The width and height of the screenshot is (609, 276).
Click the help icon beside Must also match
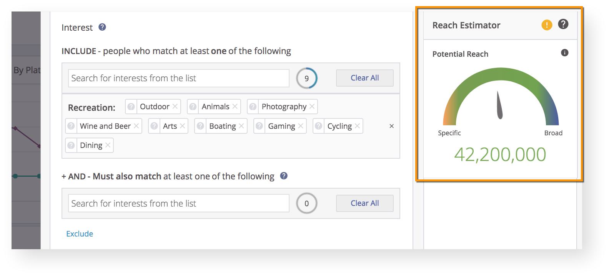click(284, 176)
